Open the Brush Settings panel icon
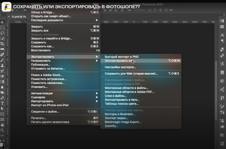Viewport: 226px width, 149px height. 222,107
